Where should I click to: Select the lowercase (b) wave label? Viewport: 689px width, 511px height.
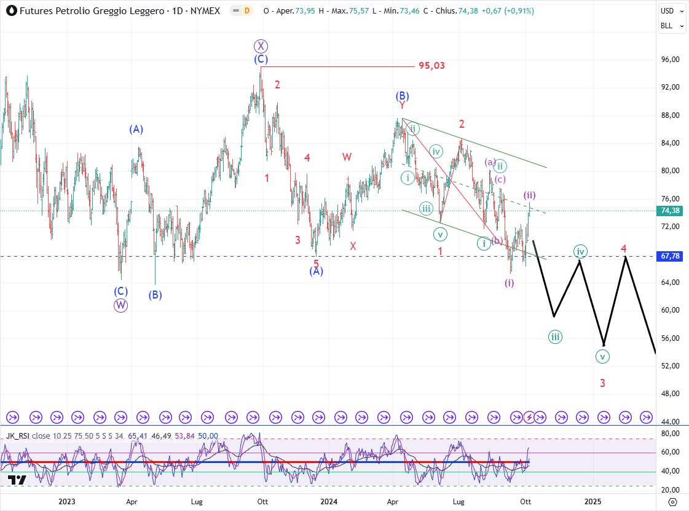click(x=497, y=240)
